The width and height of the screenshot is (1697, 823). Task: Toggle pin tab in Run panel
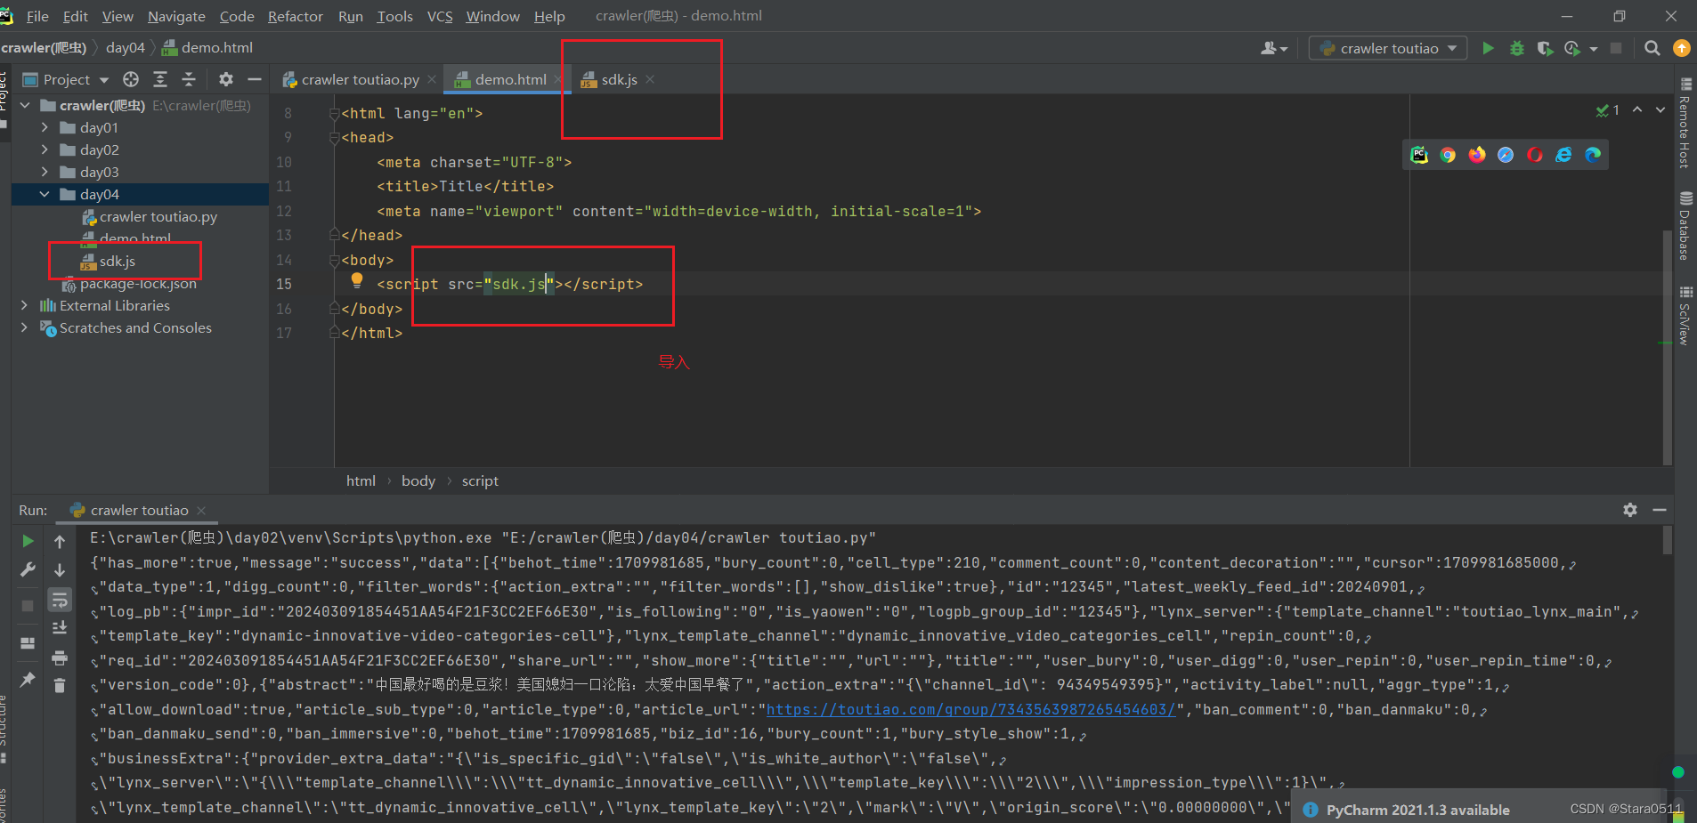tap(28, 679)
